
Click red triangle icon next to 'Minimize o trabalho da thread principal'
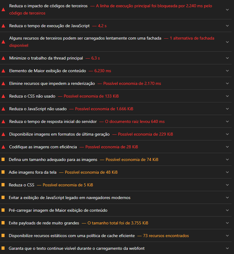tap(3, 58)
